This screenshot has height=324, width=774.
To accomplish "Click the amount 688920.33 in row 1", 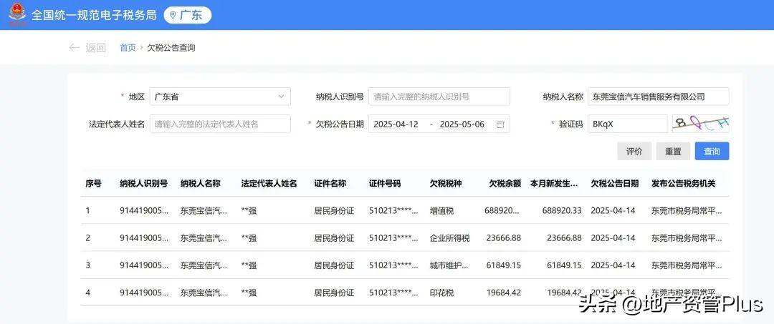I will pyautogui.click(x=562, y=210).
